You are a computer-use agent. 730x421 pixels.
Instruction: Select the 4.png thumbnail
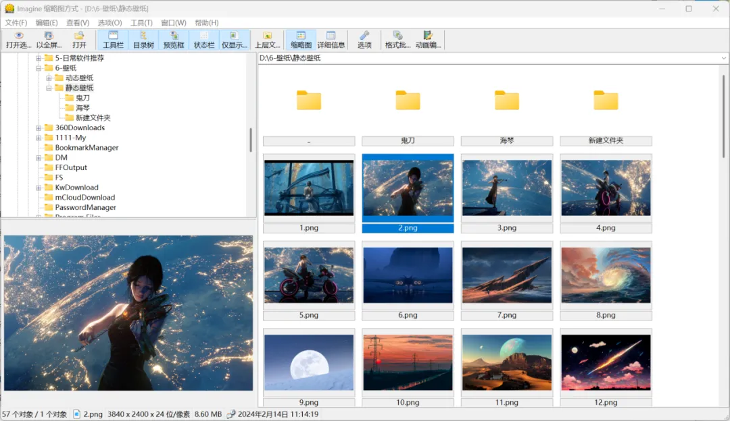[606, 188]
